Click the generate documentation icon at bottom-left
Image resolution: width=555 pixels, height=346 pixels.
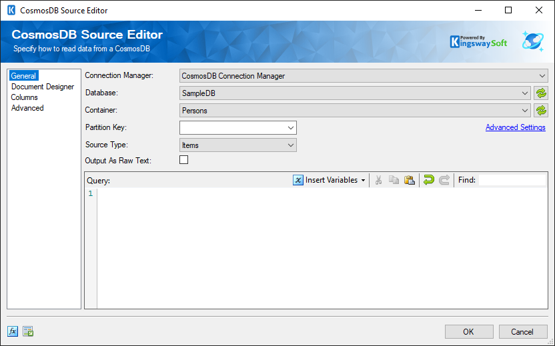(x=28, y=331)
